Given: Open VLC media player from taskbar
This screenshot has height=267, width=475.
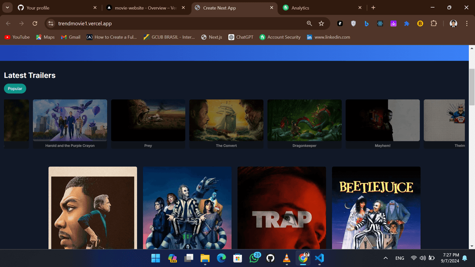Looking at the screenshot, I should 287,258.
